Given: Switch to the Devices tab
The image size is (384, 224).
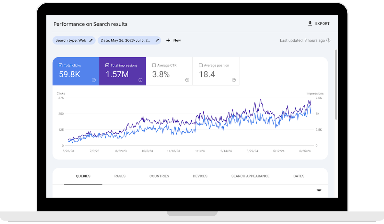Looking at the screenshot, I should (x=200, y=176).
